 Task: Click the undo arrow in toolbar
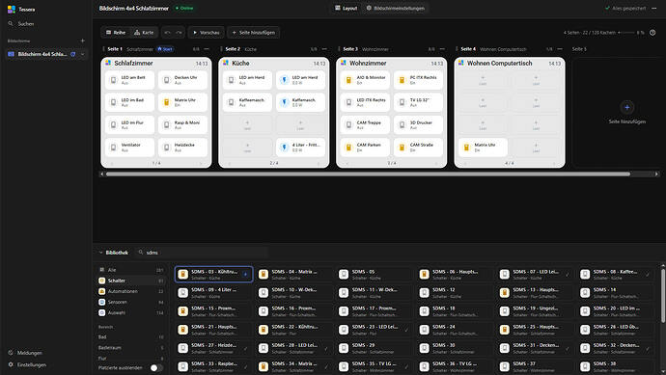point(167,32)
